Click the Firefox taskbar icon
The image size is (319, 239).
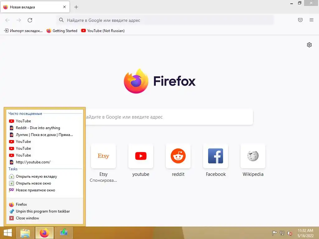coord(45,233)
